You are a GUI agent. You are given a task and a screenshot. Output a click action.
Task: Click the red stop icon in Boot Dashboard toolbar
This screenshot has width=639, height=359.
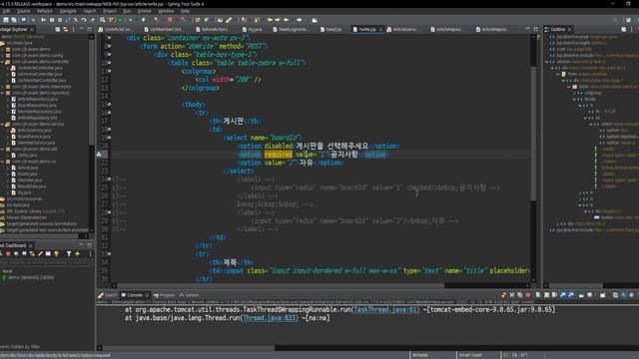click(x=8, y=254)
